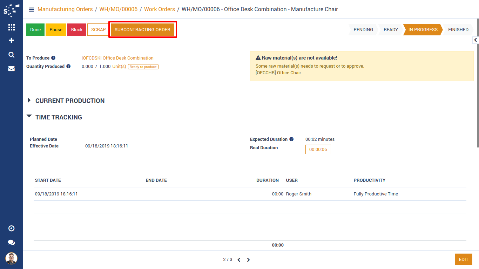The width and height of the screenshot is (479, 269).
Task: Open the clock activities icon
Action: pos(11,228)
